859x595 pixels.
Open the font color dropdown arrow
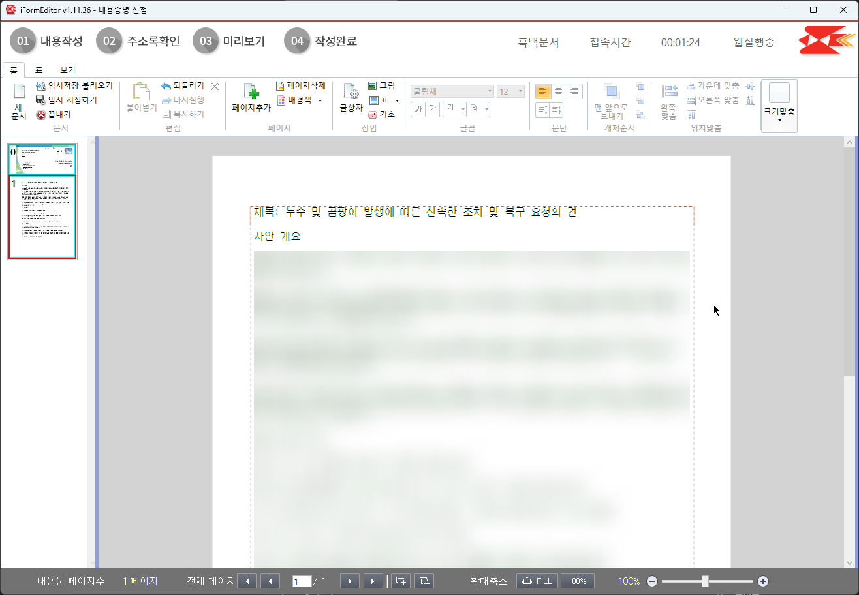click(x=463, y=109)
